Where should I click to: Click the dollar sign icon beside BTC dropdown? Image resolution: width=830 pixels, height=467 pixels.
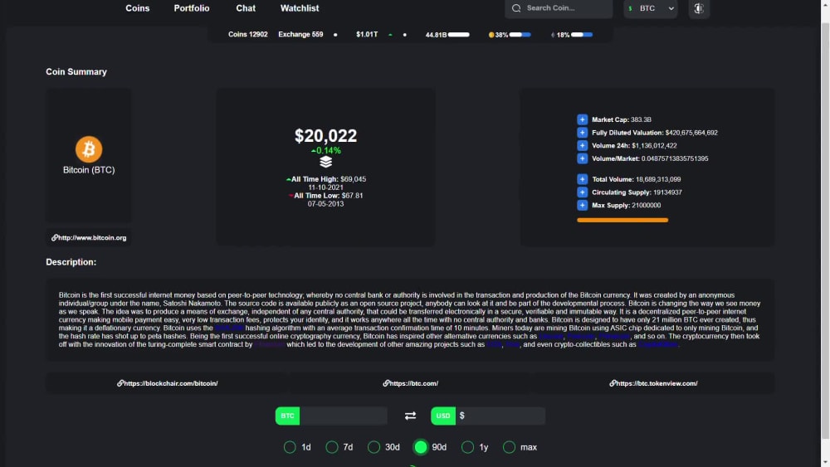[630, 8]
